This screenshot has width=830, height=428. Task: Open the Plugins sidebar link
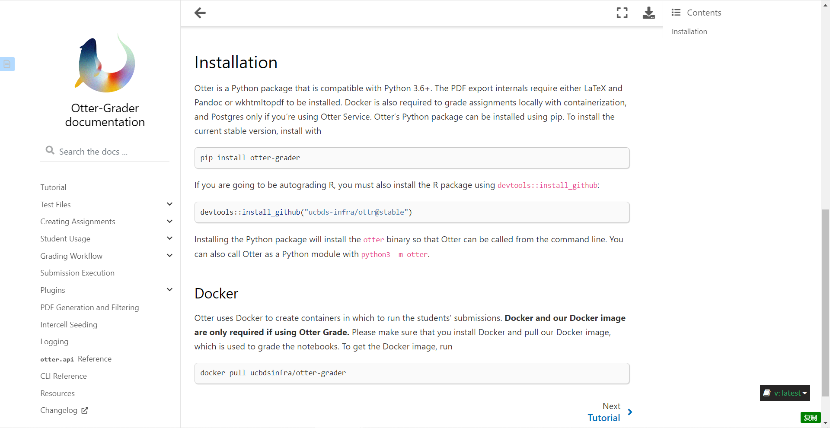(x=53, y=290)
